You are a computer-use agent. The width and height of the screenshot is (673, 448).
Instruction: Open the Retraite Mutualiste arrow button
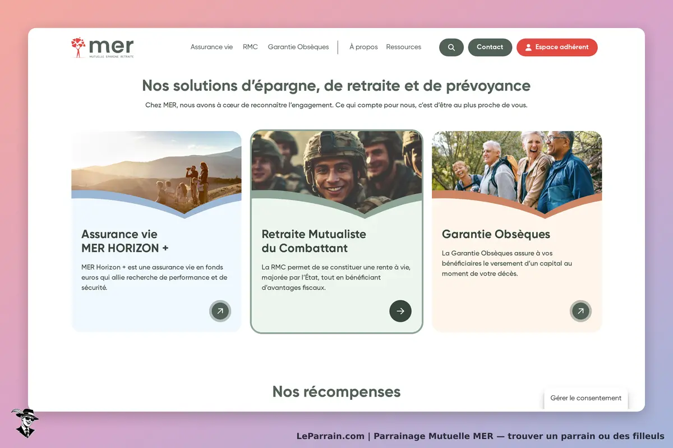400,311
